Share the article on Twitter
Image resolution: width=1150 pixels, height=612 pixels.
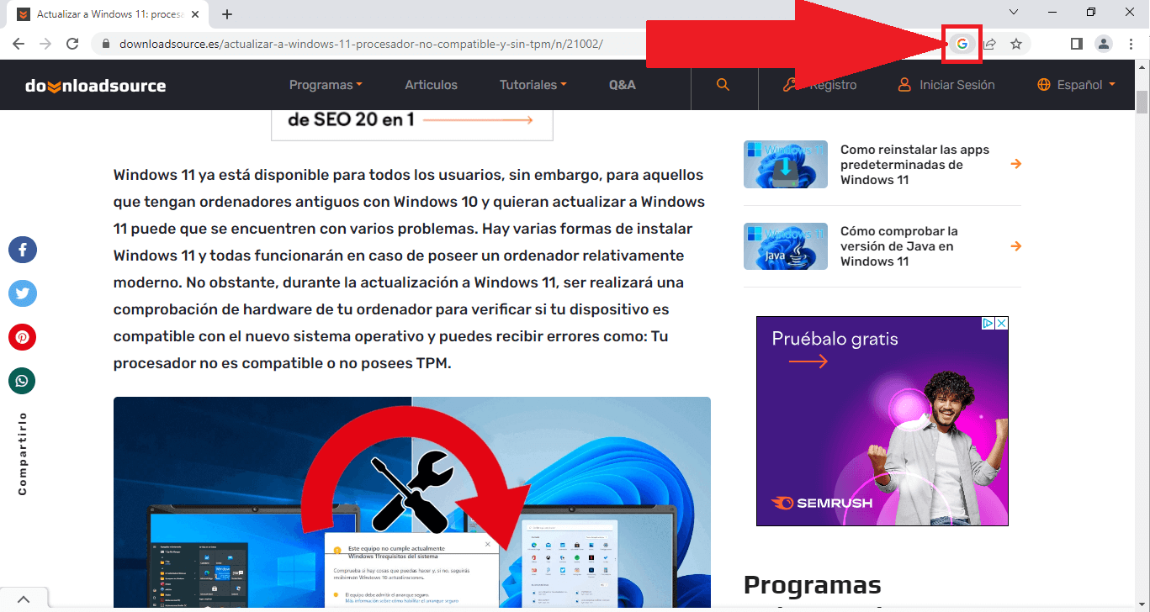point(23,293)
